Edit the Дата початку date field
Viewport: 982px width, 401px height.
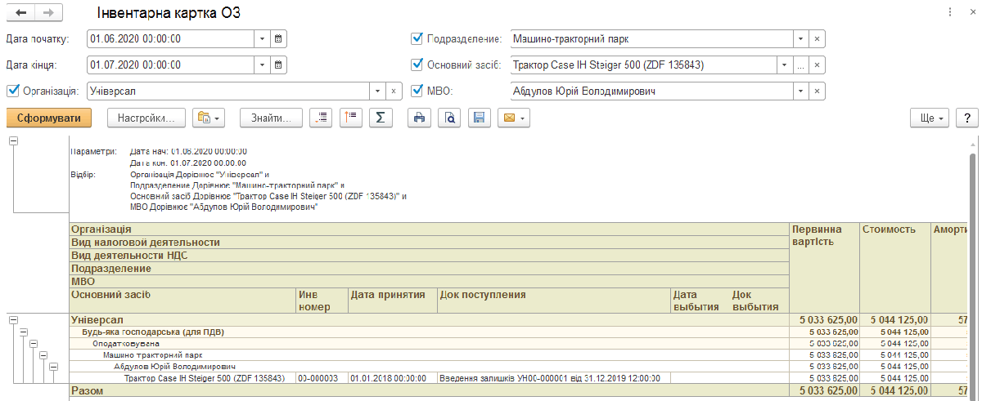(170, 38)
